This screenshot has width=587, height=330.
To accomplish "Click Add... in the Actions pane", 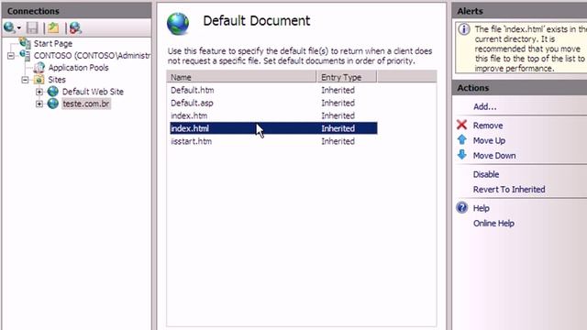I will (x=485, y=106).
